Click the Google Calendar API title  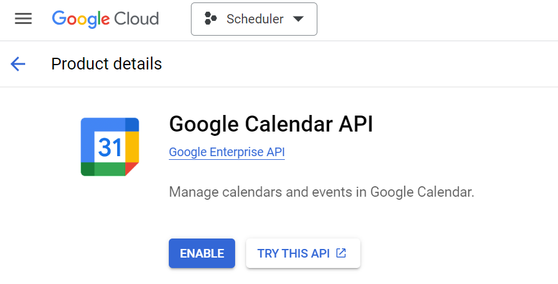271,124
